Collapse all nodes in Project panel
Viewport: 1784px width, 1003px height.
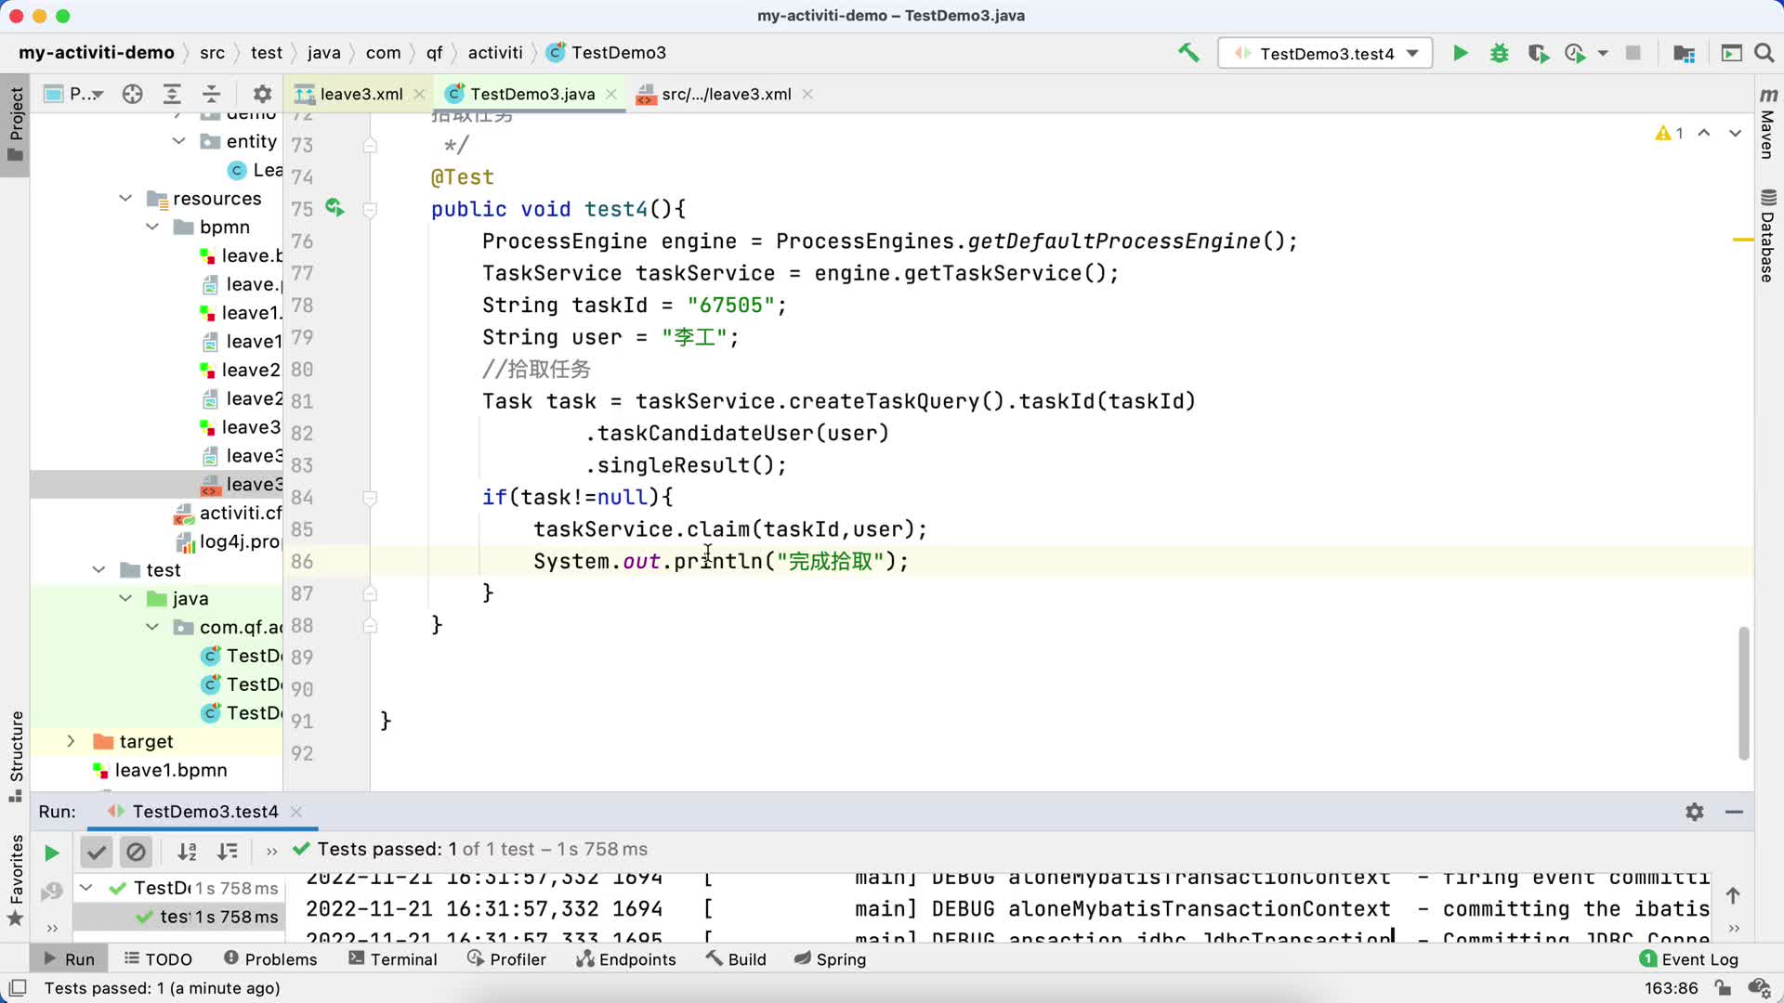coord(211,94)
